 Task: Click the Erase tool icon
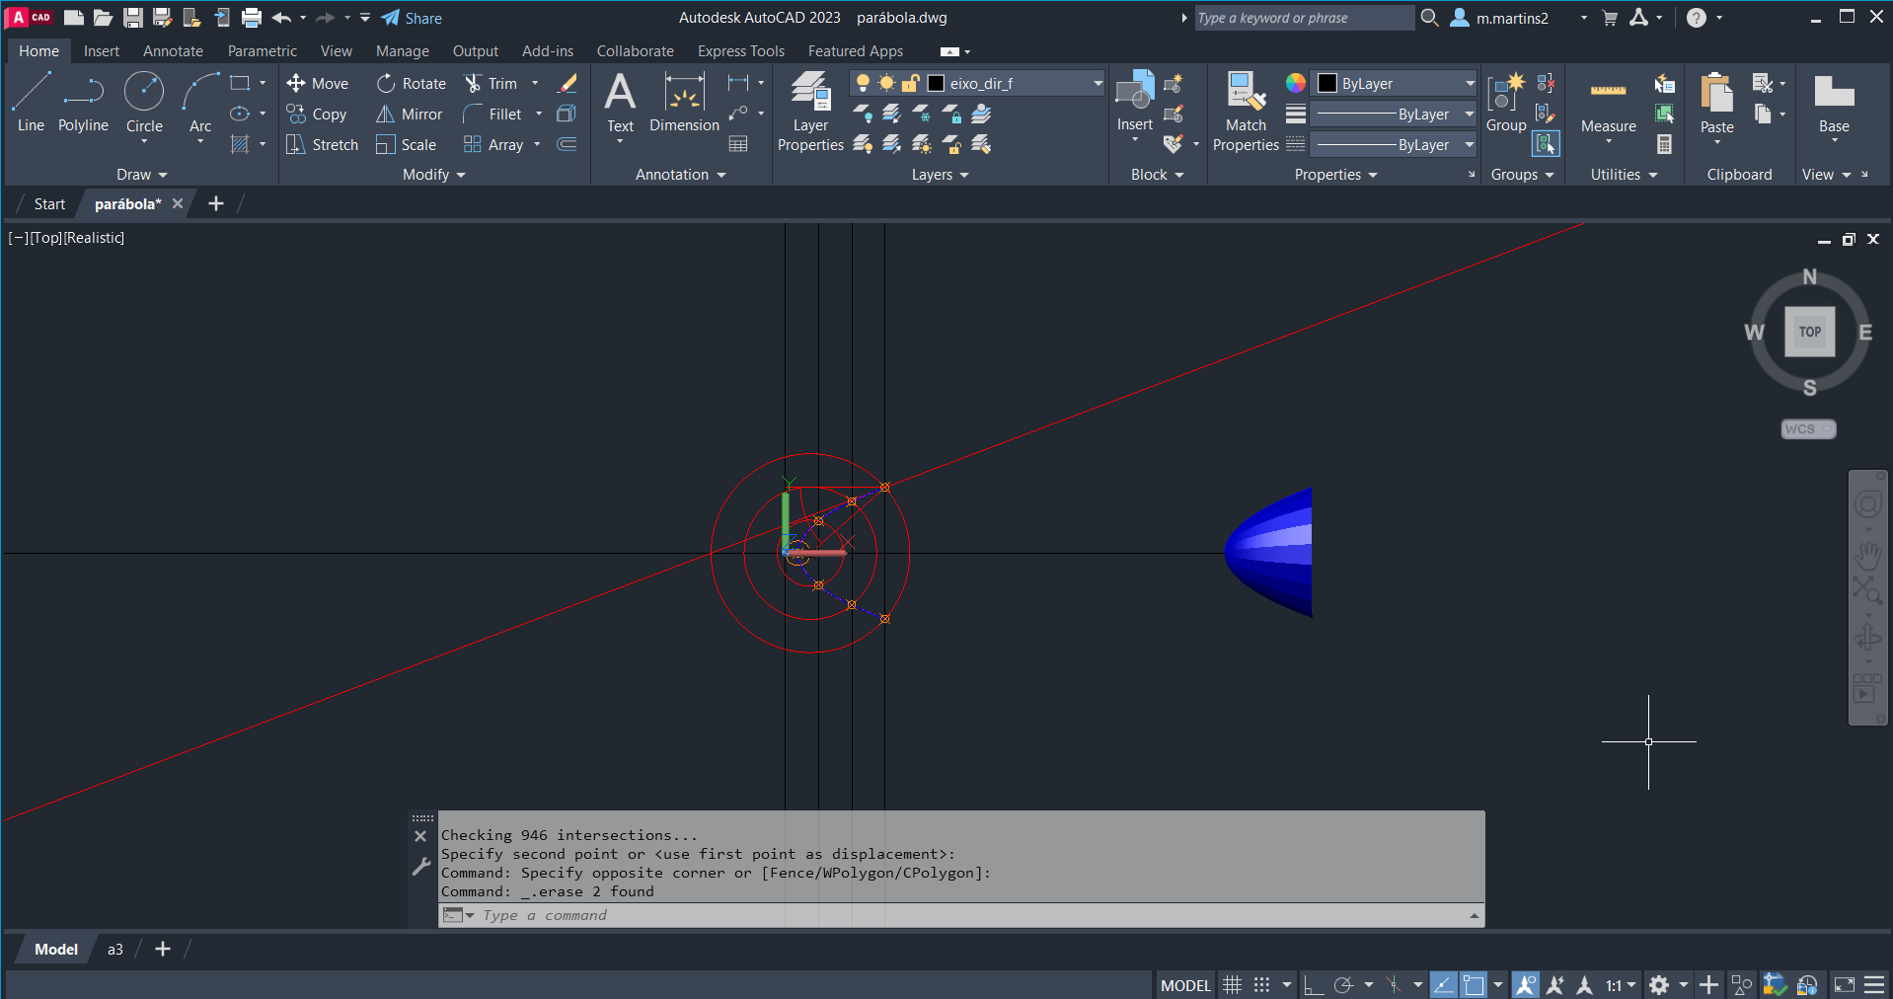(x=568, y=84)
